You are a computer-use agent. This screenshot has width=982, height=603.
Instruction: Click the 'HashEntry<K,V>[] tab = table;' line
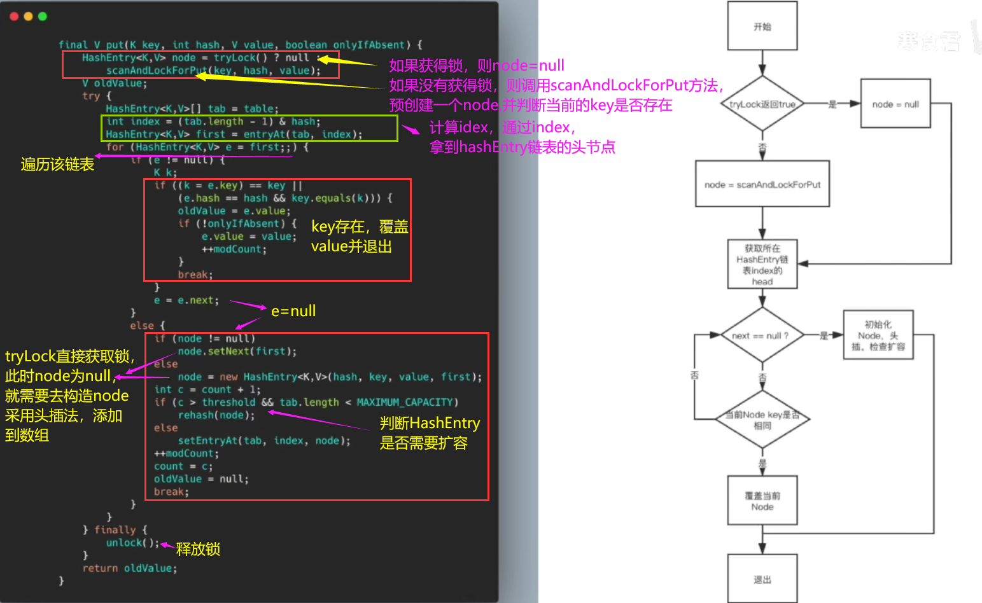192,109
